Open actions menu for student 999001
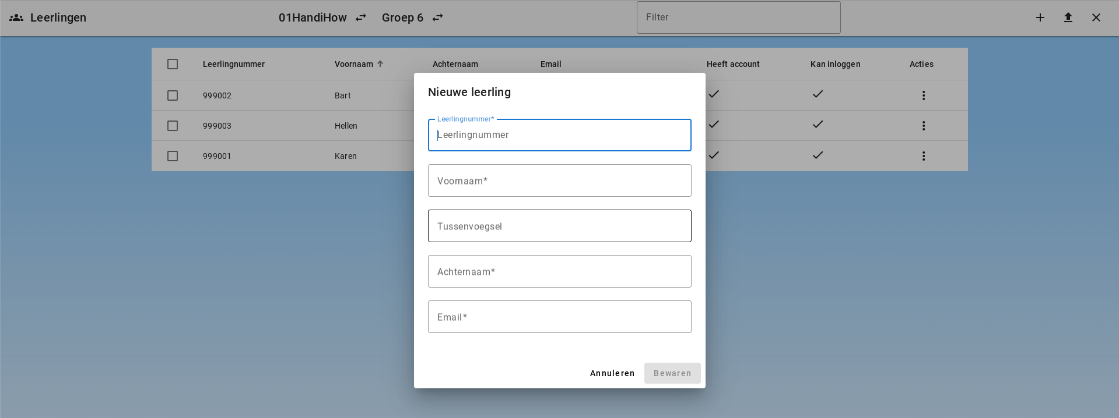Image resolution: width=1119 pixels, height=418 pixels. point(924,156)
